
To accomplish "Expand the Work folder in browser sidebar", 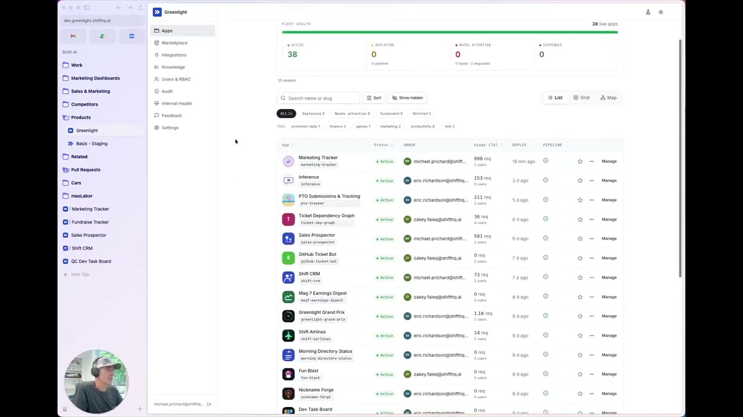I will click(77, 65).
